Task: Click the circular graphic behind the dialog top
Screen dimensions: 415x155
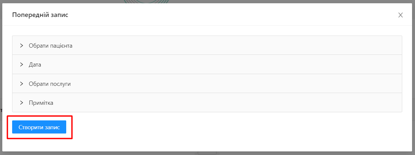Action: [x=147, y=1]
